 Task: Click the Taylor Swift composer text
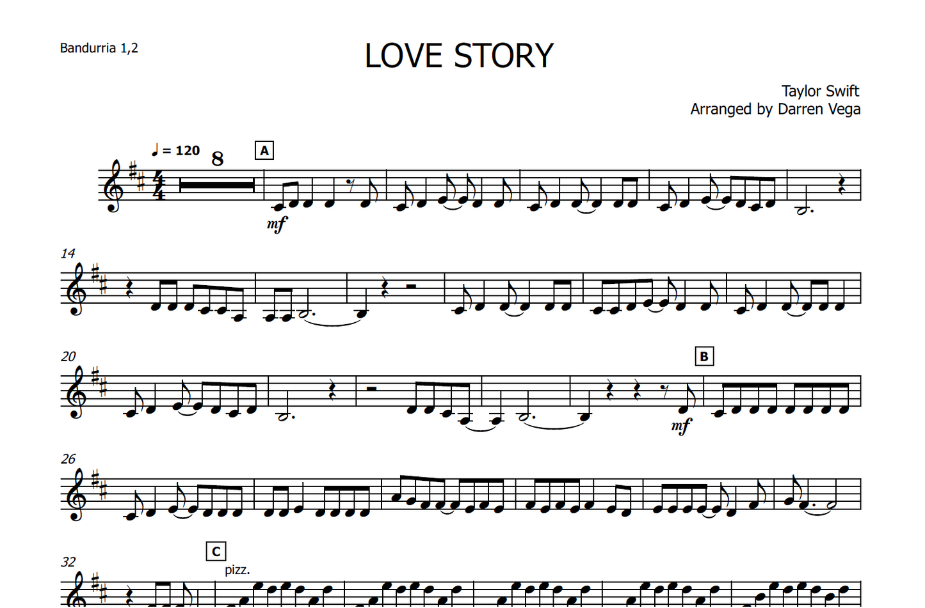point(820,91)
